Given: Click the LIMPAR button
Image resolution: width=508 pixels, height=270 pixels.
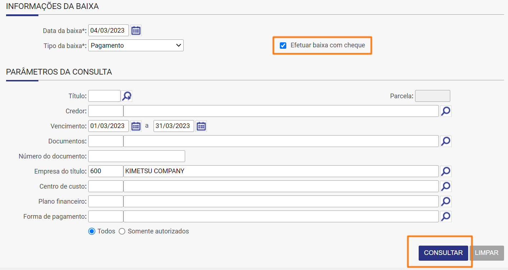Looking at the screenshot, I should [x=487, y=253].
